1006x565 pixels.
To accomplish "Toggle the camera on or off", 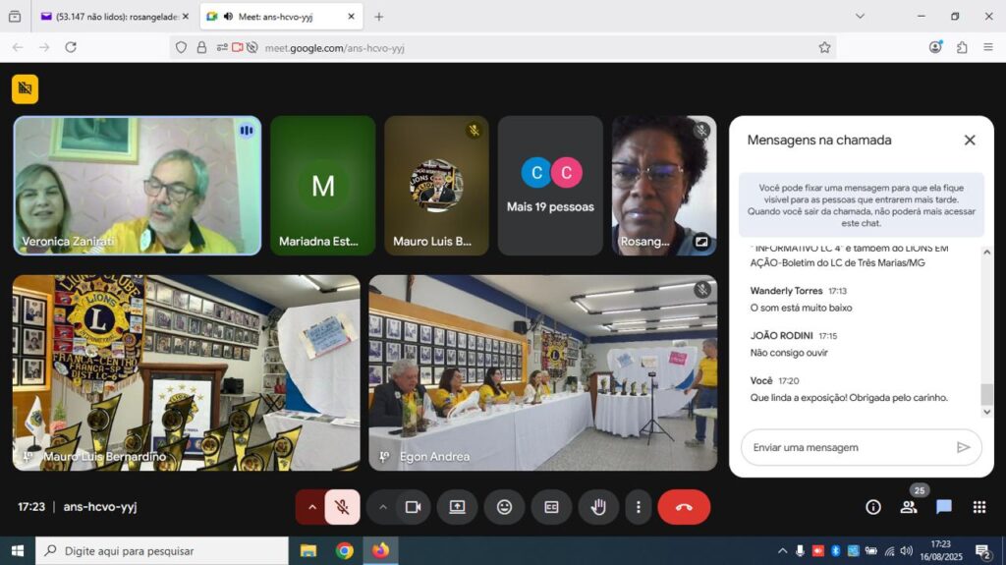I will pos(413,507).
